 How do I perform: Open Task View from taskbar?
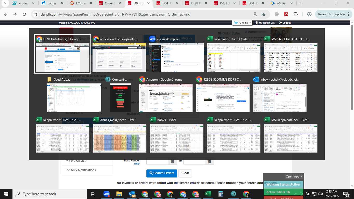(93, 194)
